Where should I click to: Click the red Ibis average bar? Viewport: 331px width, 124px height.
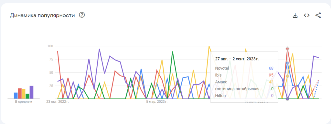click(20, 93)
